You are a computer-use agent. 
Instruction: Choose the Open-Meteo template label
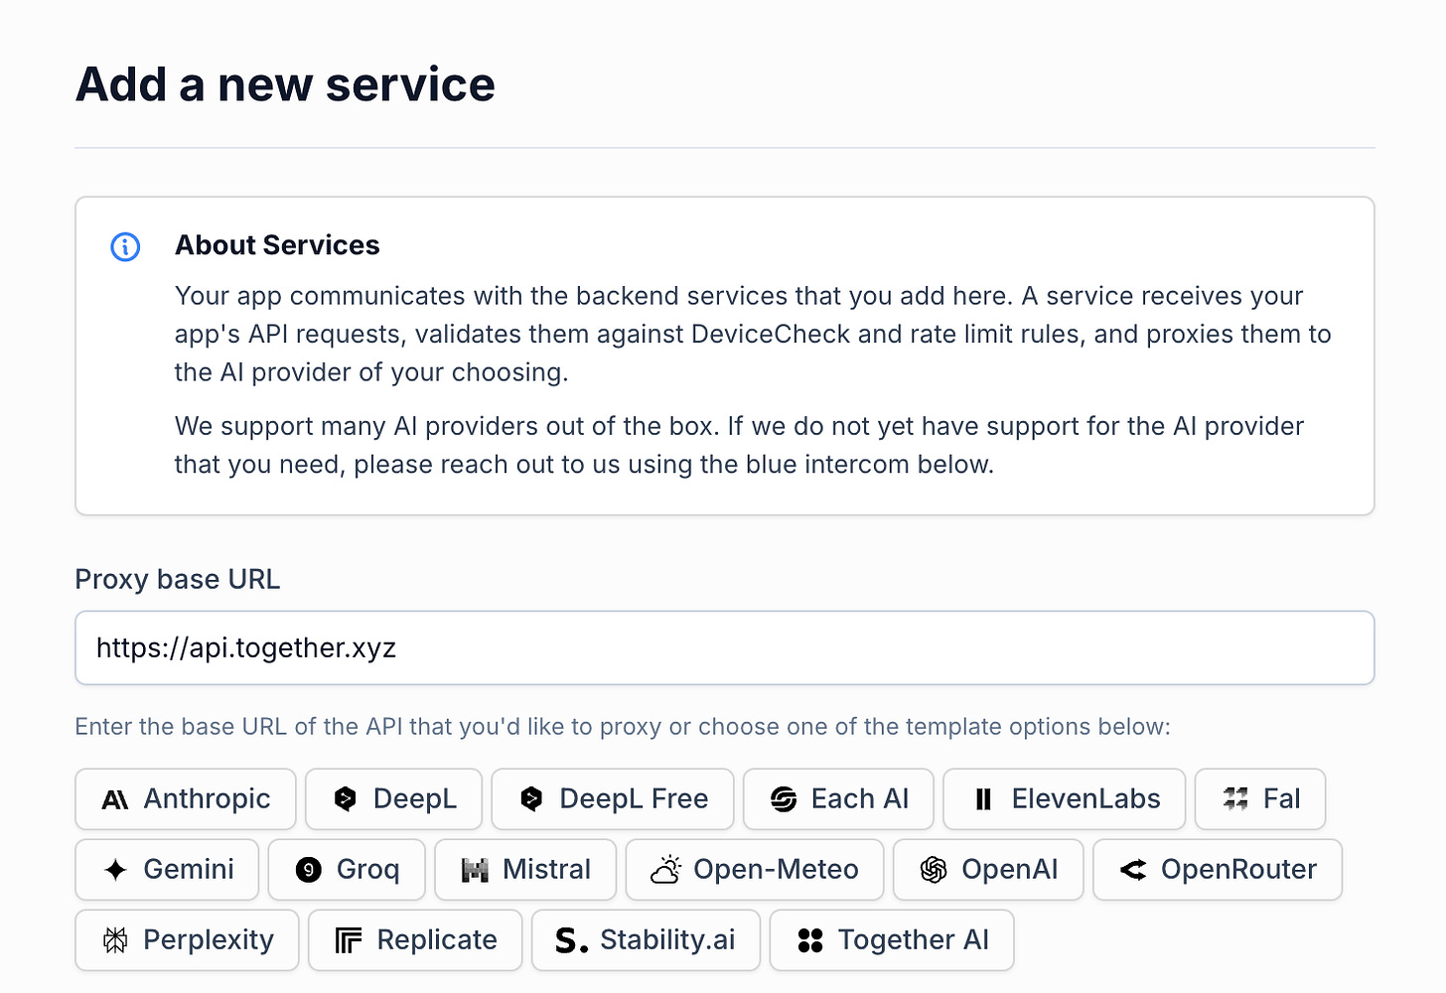point(776,869)
